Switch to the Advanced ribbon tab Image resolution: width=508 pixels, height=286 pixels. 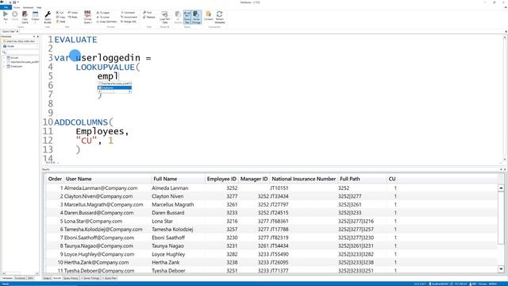[x=29, y=7]
